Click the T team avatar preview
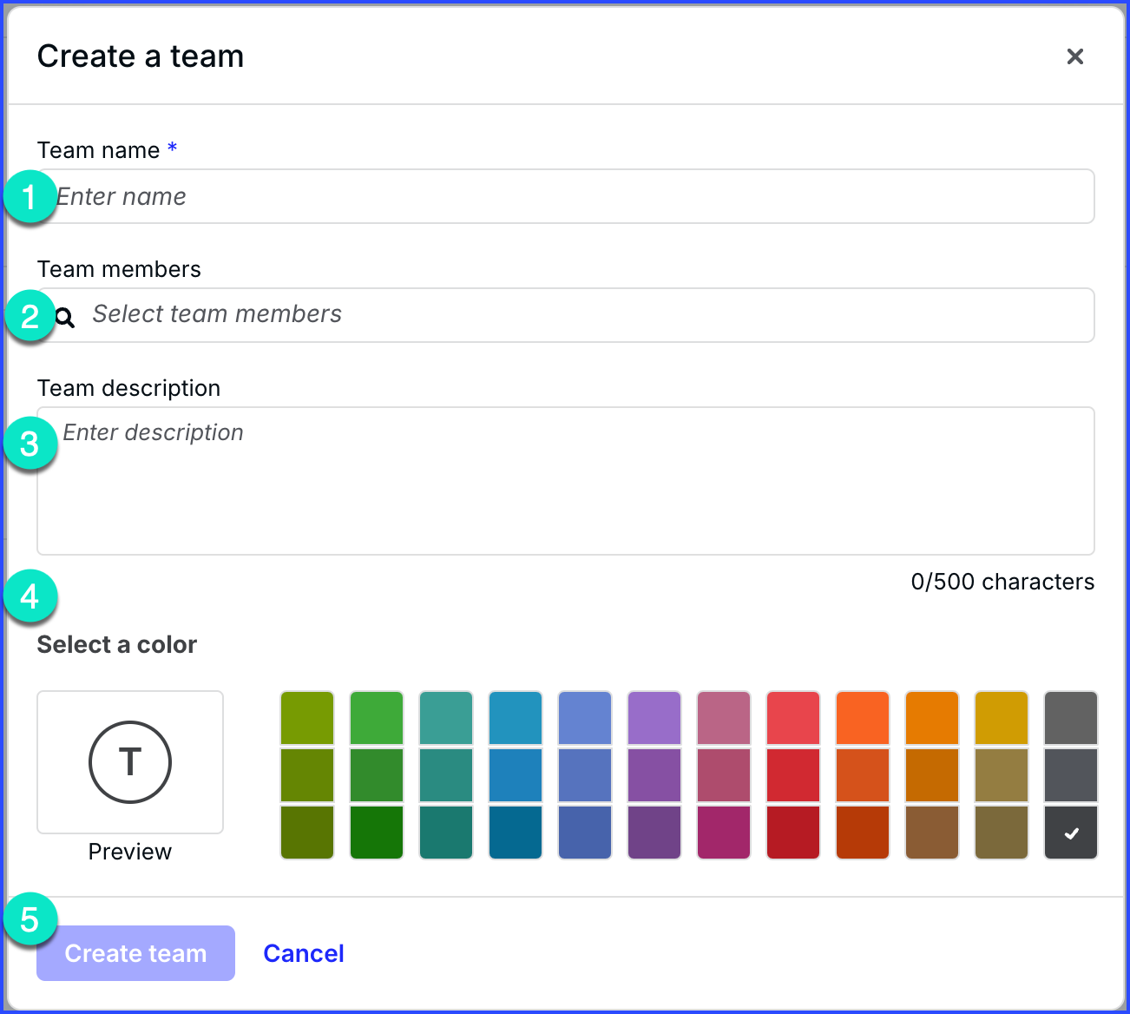Image resolution: width=1130 pixels, height=1014 pixels. point(130,762)
